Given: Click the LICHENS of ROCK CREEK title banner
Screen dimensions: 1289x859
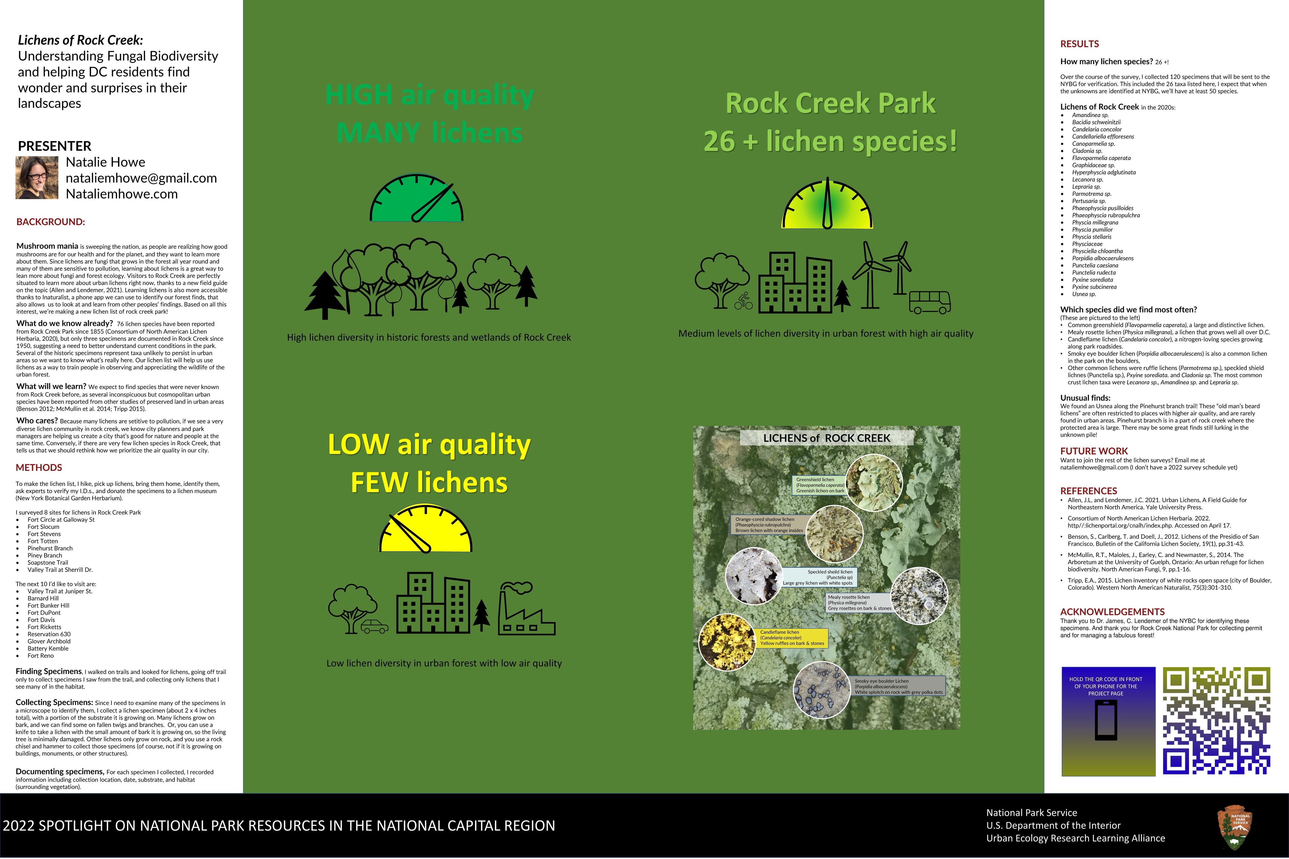Looking at the screenshot, I should coord(827,438).
